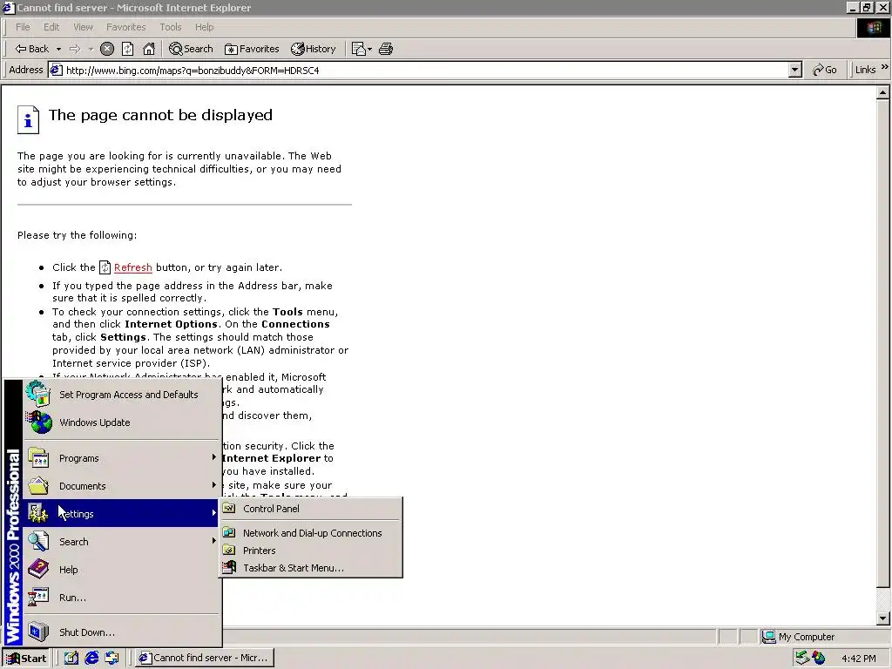Open the Run... dialog

coord(121,598)
